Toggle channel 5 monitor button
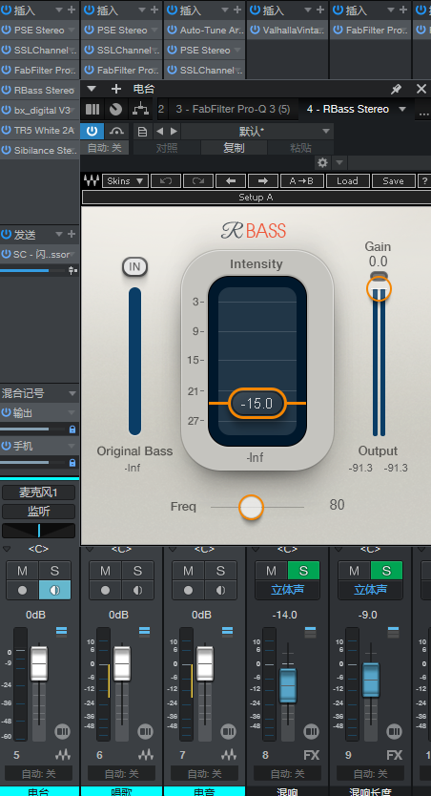Viewport: 431px width, 796px height. click(x=54, y=590)
